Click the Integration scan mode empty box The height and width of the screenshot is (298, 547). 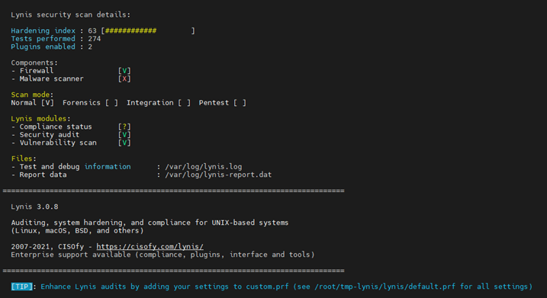(184, 103)
